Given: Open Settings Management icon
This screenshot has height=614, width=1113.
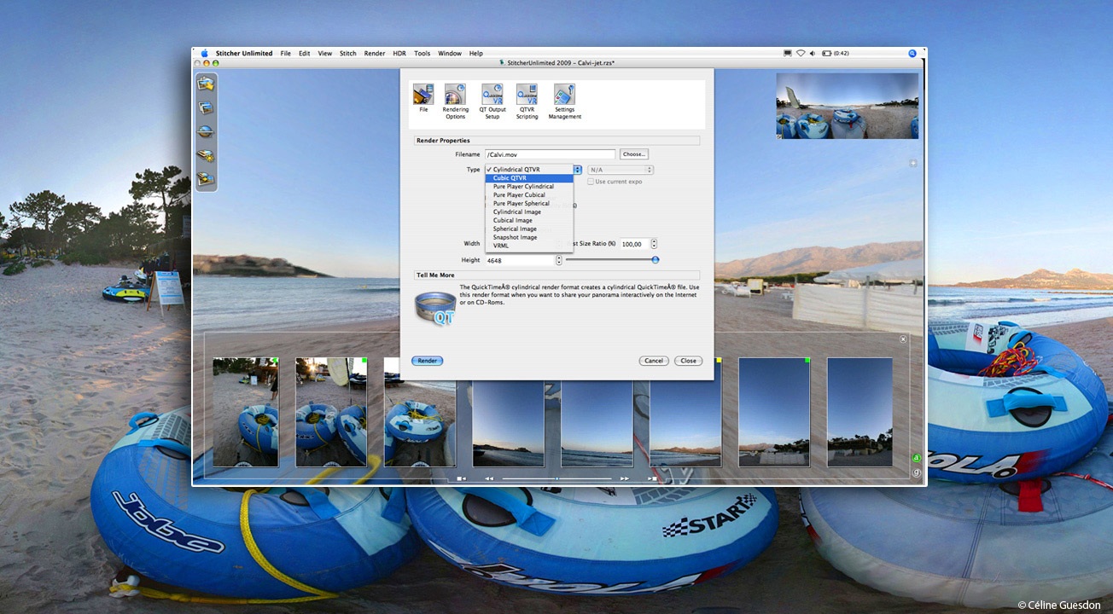Looking at the screenshot, I should (x=564, y=96).
